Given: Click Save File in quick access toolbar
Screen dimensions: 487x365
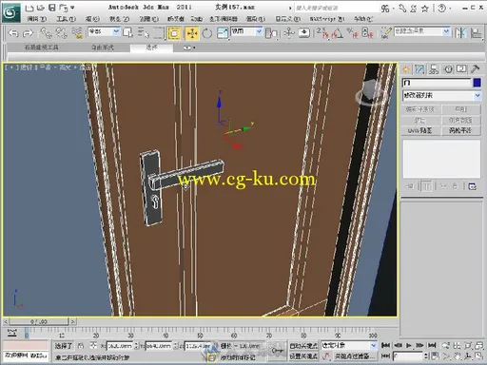Looking at the screenshot, I should point(52,8).
